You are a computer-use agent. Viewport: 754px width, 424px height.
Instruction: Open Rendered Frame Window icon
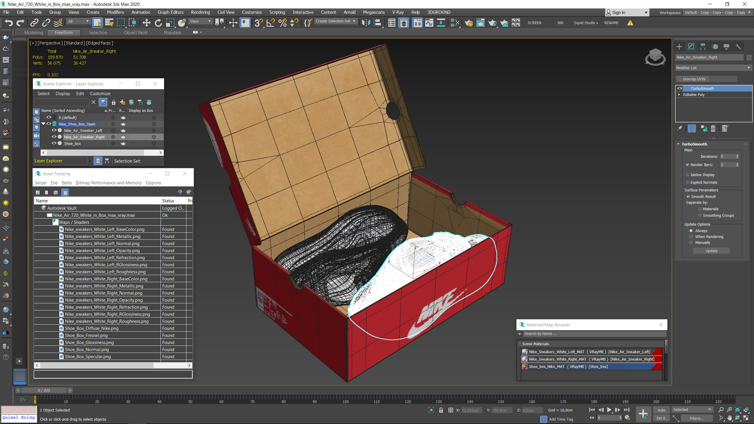coord(480,23)
